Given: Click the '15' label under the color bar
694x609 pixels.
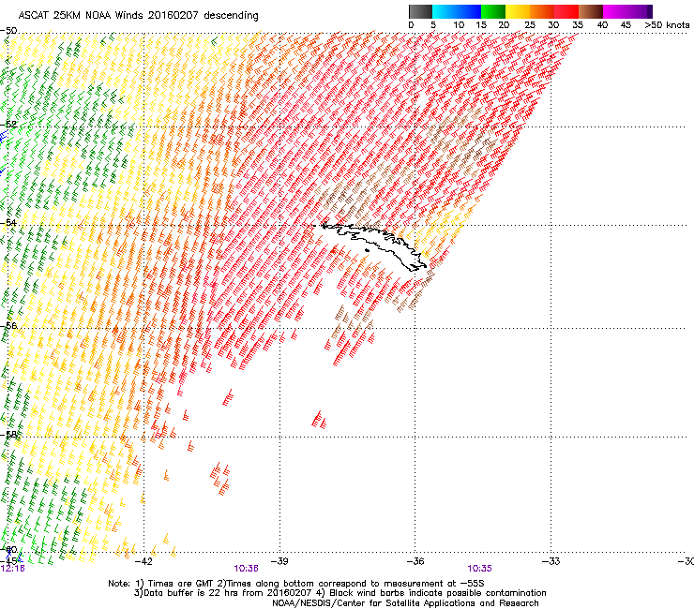Looking at the screenshot, I should [481, 25].
